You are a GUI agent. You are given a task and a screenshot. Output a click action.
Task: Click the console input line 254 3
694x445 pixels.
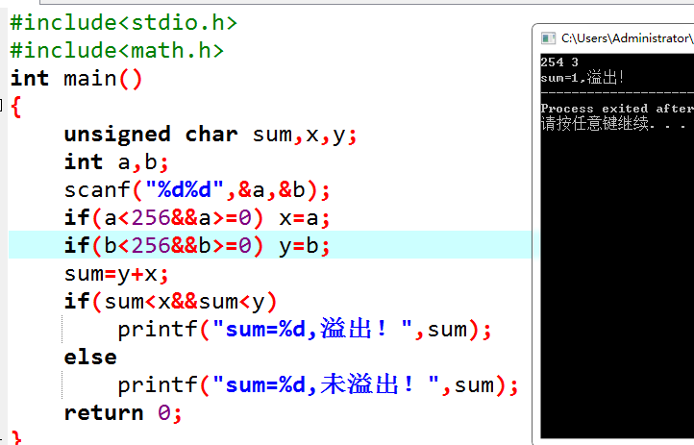(559, 62)
